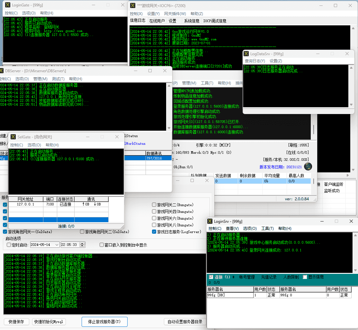Viewport: 358px width, 330px height.
Task: Select the 797/3016 data cell
Action: [159, 158]
